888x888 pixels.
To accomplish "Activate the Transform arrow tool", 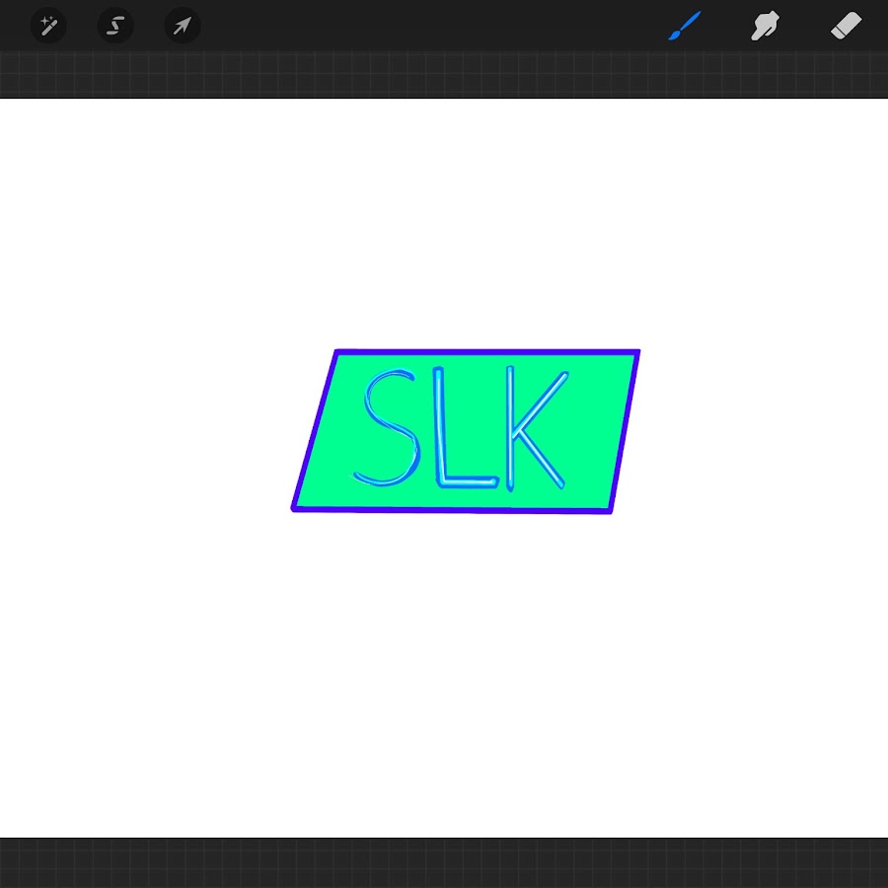I will click(x=183, y=26).
